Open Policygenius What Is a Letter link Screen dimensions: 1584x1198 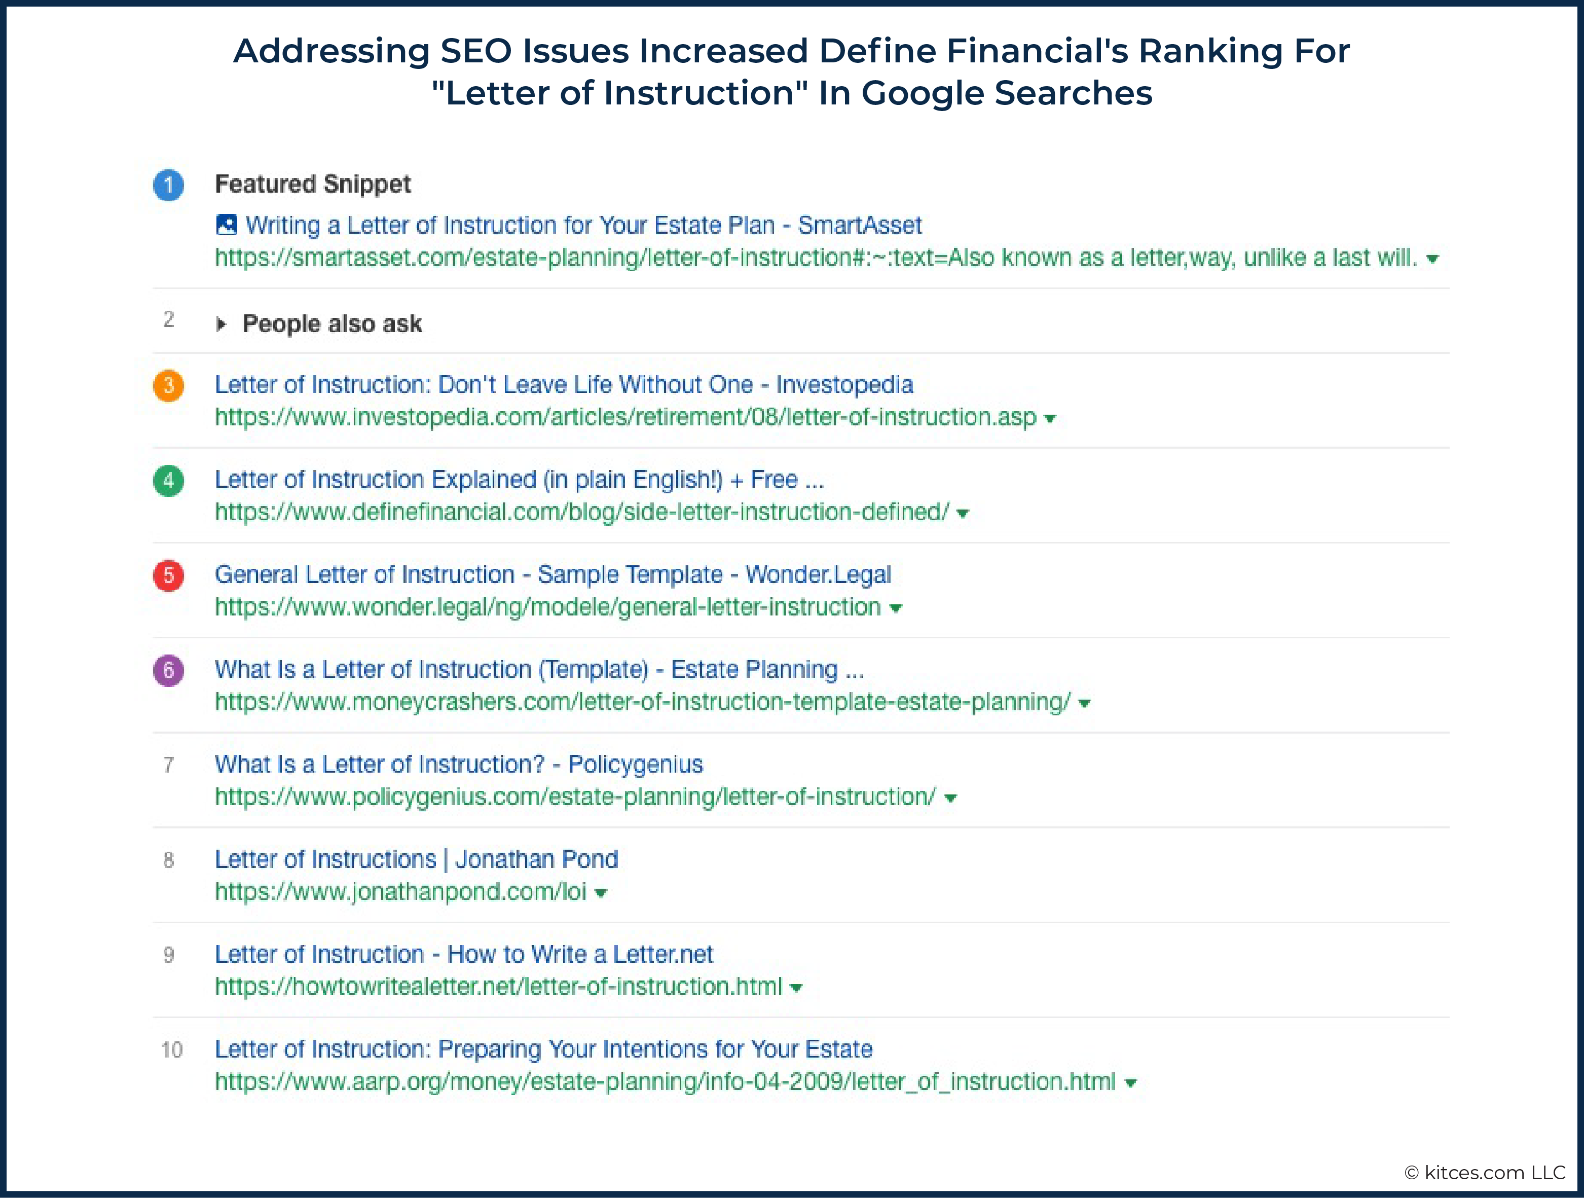click(x=459, y=765)
